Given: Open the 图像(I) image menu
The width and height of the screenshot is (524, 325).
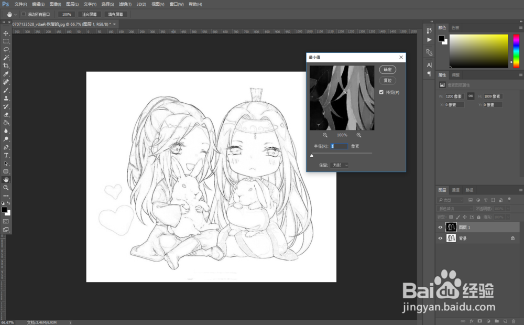Looking at the screenshot, I should [56, 4].
